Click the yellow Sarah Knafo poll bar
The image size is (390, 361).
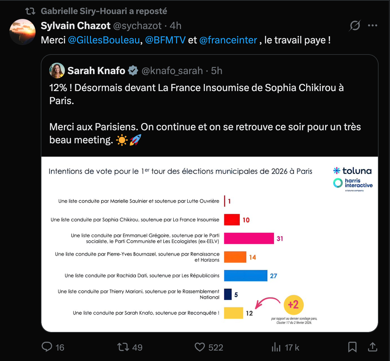(233, 313)
